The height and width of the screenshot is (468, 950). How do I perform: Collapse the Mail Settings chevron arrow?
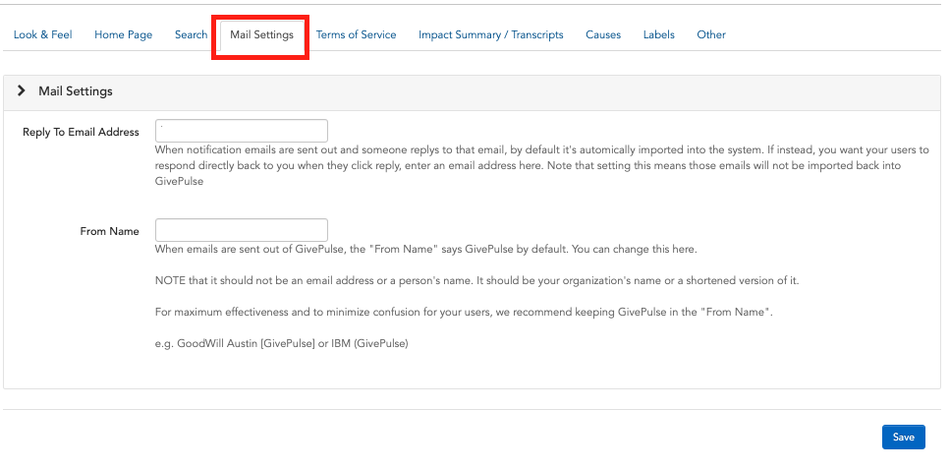coord(22,90)
